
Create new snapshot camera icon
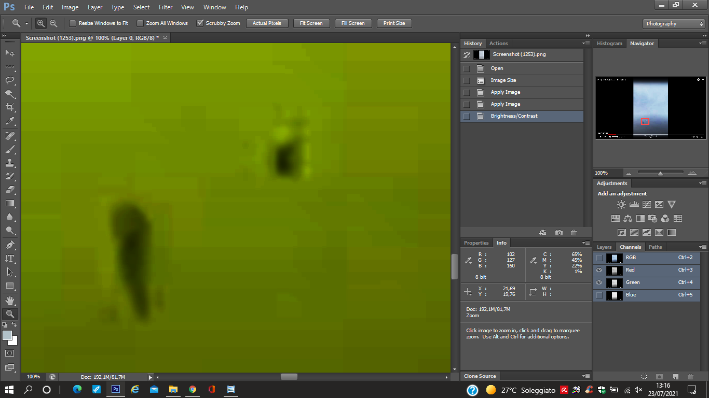click(558, 233)
